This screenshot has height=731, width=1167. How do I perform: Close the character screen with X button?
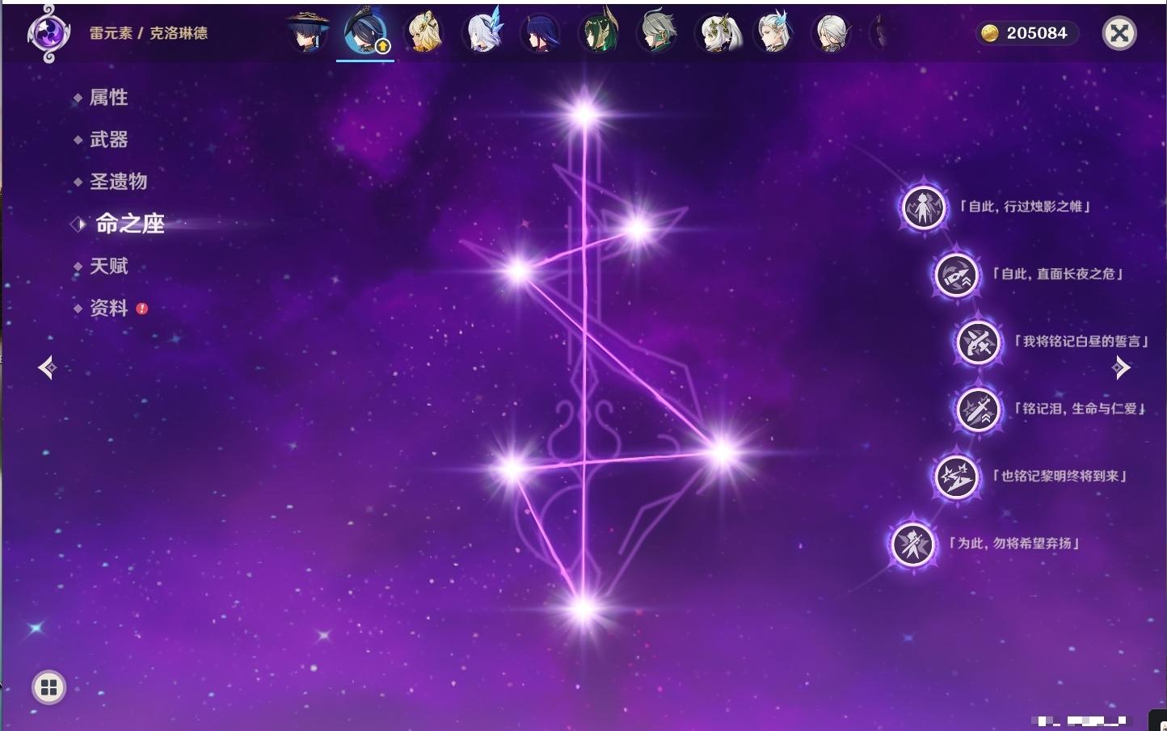1119,33
